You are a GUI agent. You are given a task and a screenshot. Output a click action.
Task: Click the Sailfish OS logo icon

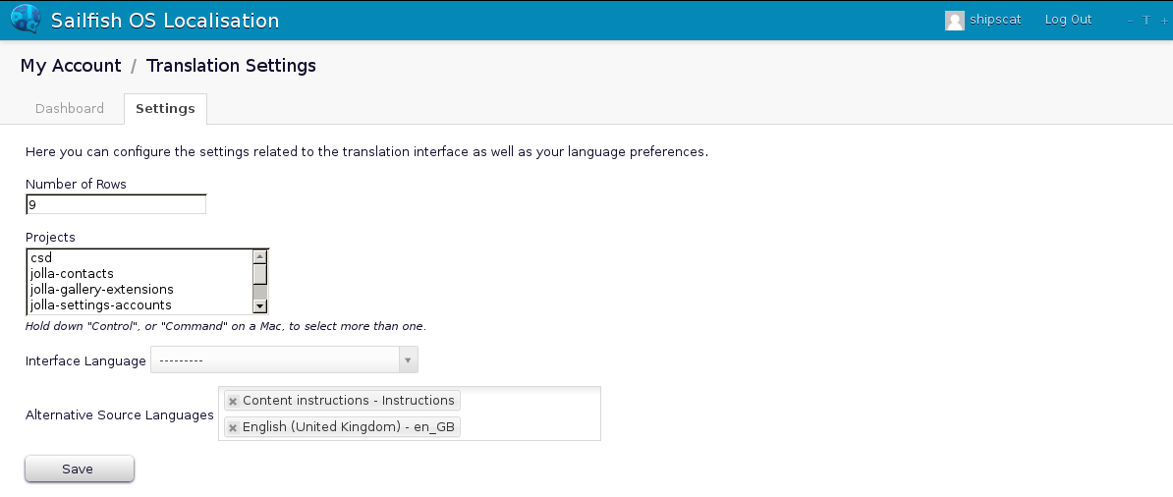click(25, 20)
